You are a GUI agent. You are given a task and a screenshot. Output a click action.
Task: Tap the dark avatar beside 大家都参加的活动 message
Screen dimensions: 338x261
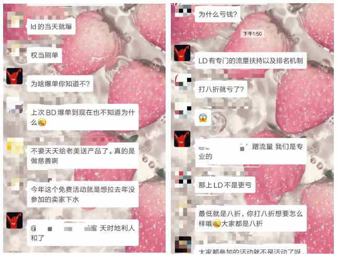coord(183,245)
